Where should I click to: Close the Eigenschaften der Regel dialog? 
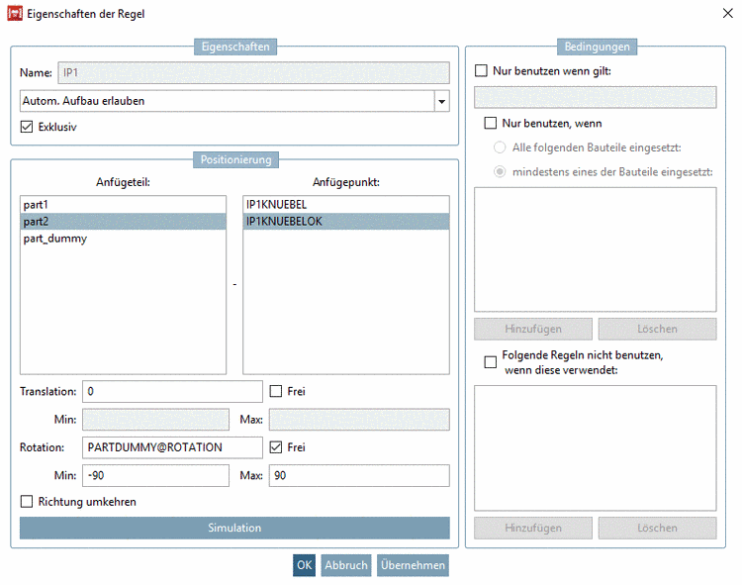pos(728,13)
